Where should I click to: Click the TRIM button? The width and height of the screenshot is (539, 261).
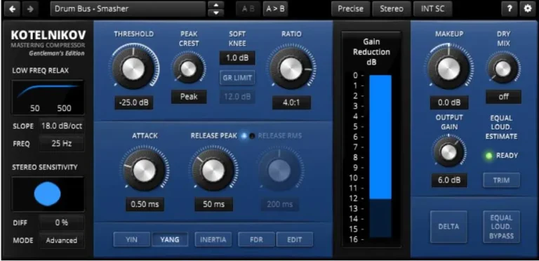(x=501, y=180)
